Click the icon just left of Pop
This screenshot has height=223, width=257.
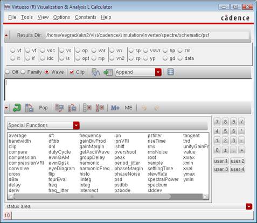(x=29, y=108)
